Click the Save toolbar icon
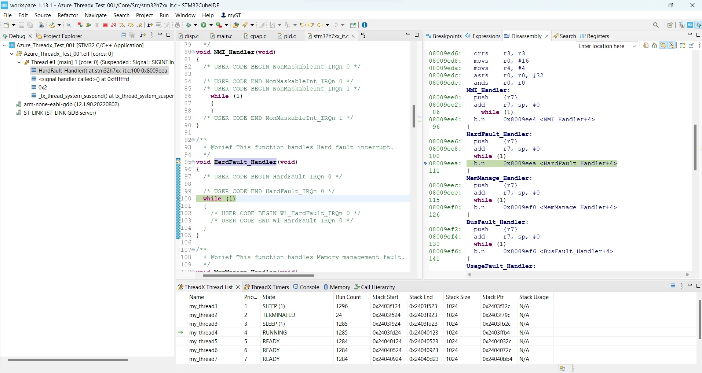 coord(21,25)
